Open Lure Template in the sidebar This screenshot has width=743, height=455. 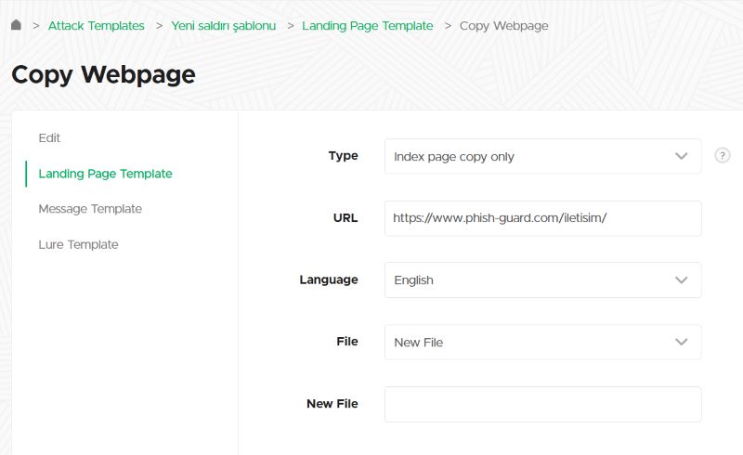pos(78,244)
